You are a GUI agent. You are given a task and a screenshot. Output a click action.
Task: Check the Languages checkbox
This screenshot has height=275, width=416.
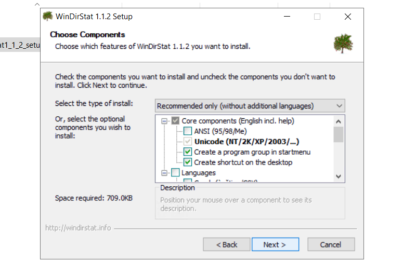[x=175, y=173]
